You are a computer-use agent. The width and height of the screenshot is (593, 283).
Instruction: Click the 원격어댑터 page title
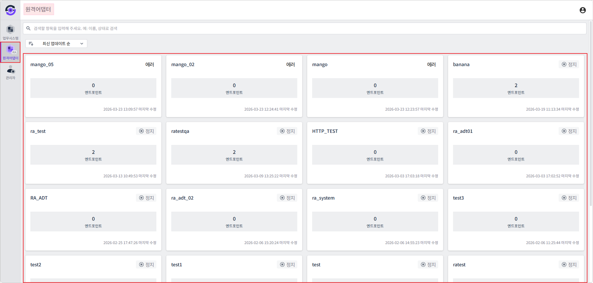pyautogui.click(x=38, y=9)
